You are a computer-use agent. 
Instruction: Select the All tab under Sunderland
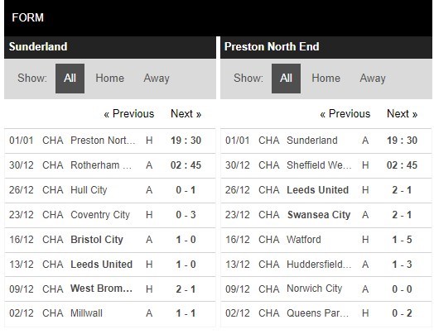click(x=70, y=79)
